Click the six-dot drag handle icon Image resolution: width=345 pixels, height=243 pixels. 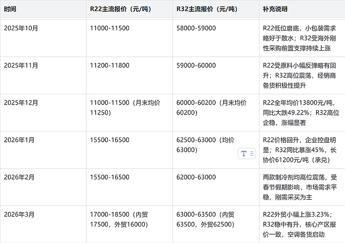[x=252, y=153]
